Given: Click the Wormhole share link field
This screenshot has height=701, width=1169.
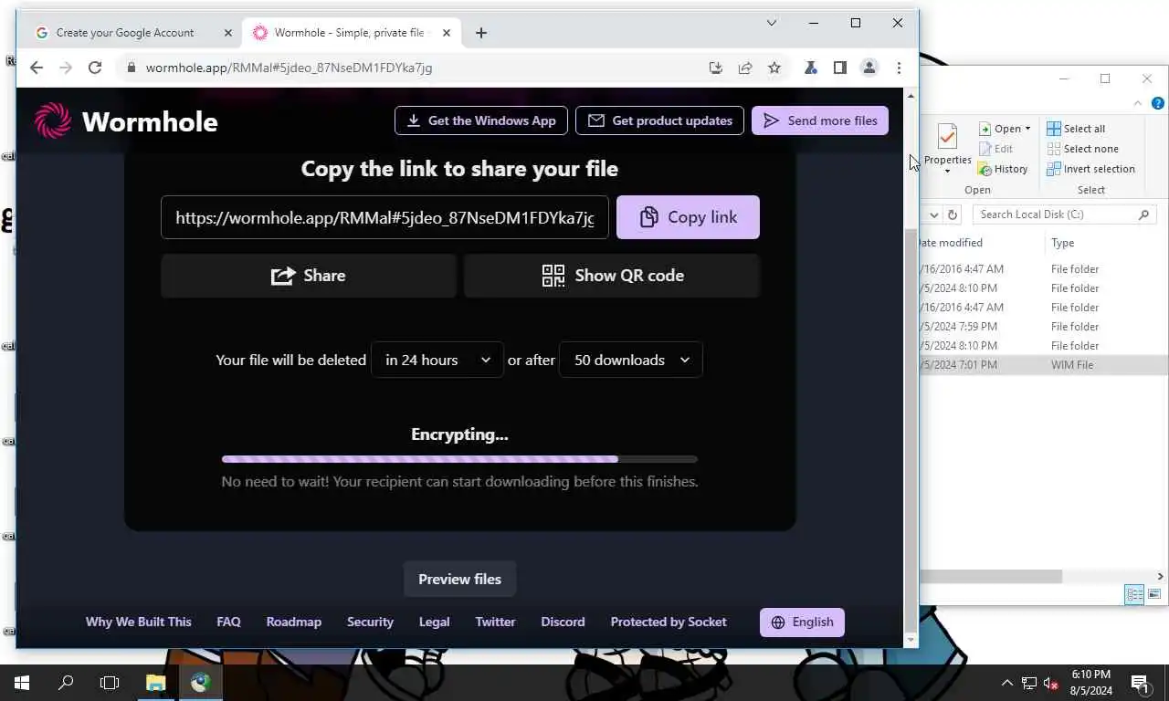Looking at the screenshot, I should point(384,217).
